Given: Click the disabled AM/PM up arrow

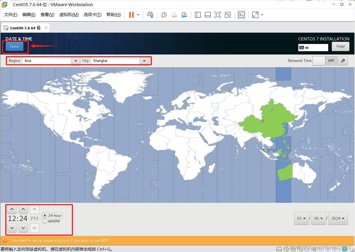Looking at the screenshot, I should tap(35, 209).
